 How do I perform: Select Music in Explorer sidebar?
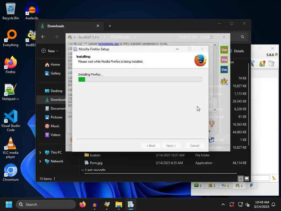tap(52, 126)
